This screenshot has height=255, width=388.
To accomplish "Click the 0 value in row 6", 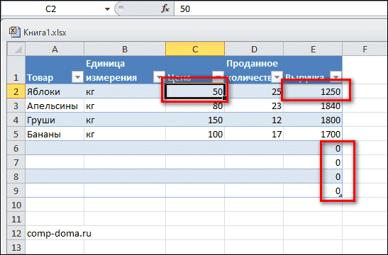I will (338, 148).
